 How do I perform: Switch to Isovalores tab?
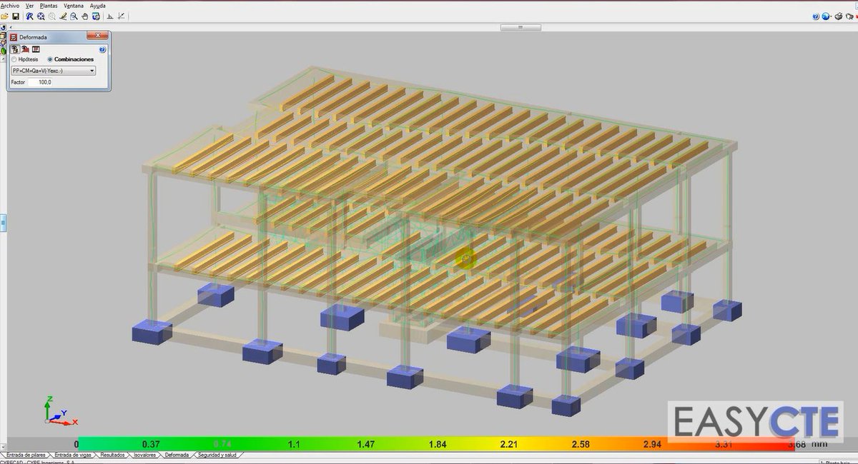tap(144, 455)
